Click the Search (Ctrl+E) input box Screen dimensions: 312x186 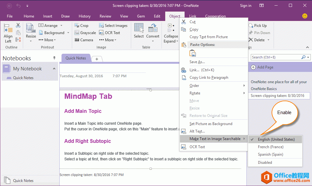(275, 57)
